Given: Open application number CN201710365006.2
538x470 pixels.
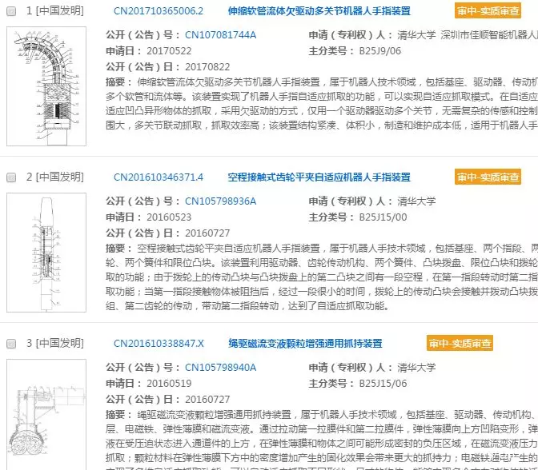Looking at the screenshot, I should click(x=159, y=11).
